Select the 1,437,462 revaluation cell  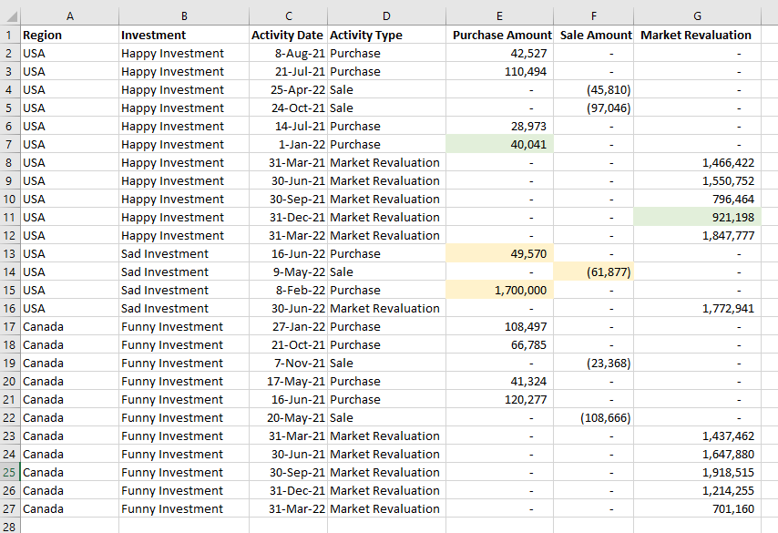[x=697, y=436]
